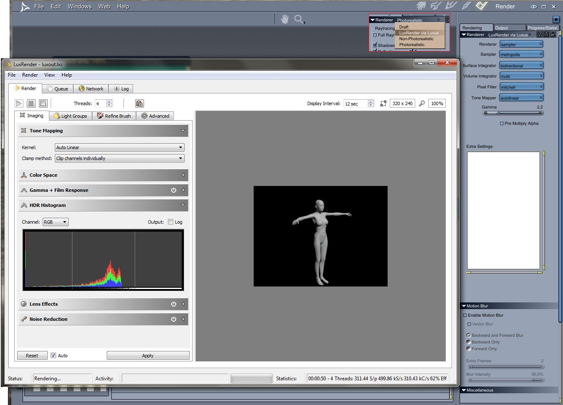This screenshot has width=563, height=405.
Task: Open the Kernel dropdown showing Auto Linear
Action: tap(119, 147)
